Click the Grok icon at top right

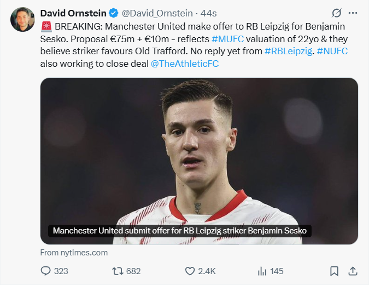pos(337,13)
